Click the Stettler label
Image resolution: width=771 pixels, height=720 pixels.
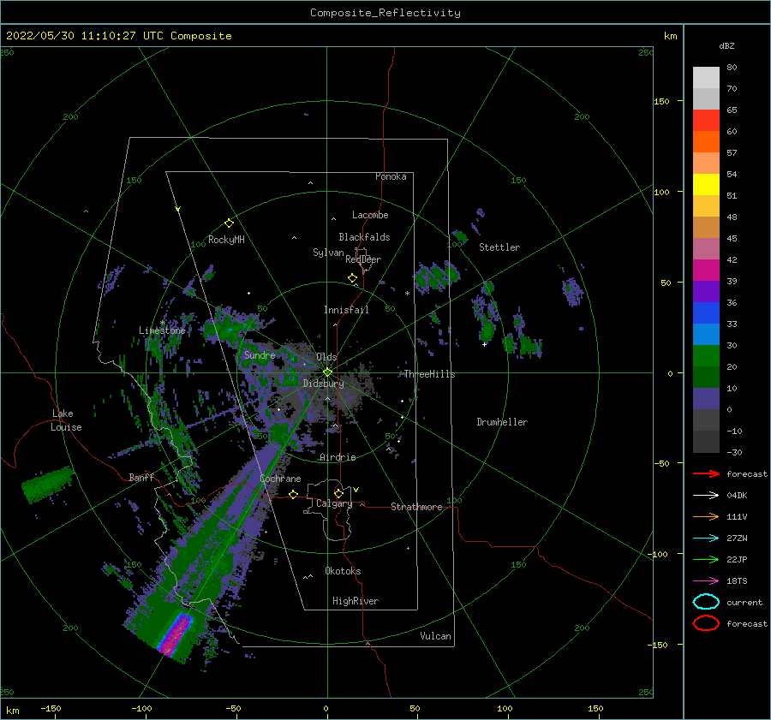point(499,247)
